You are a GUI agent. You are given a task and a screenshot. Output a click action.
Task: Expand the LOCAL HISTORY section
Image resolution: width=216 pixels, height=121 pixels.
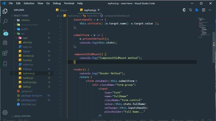12,116
